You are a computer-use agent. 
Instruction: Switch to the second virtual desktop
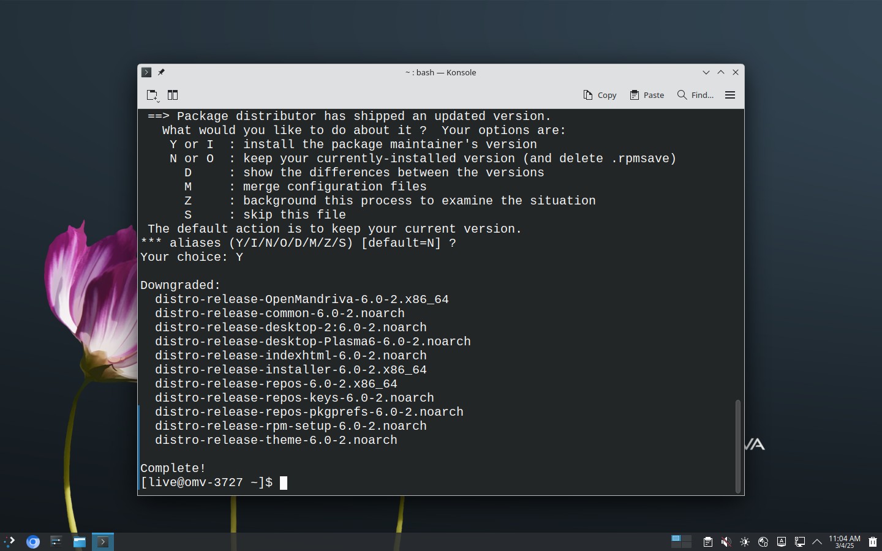(x=687, y=538)
